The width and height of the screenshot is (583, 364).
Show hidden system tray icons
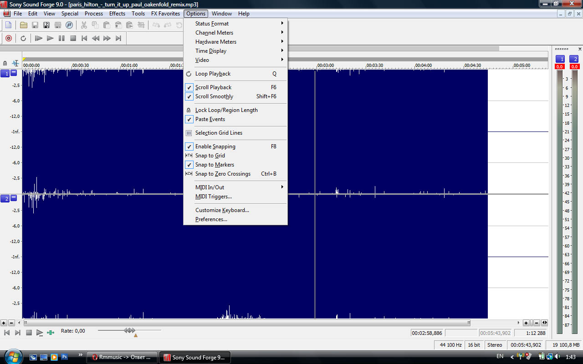pos(512,357)
